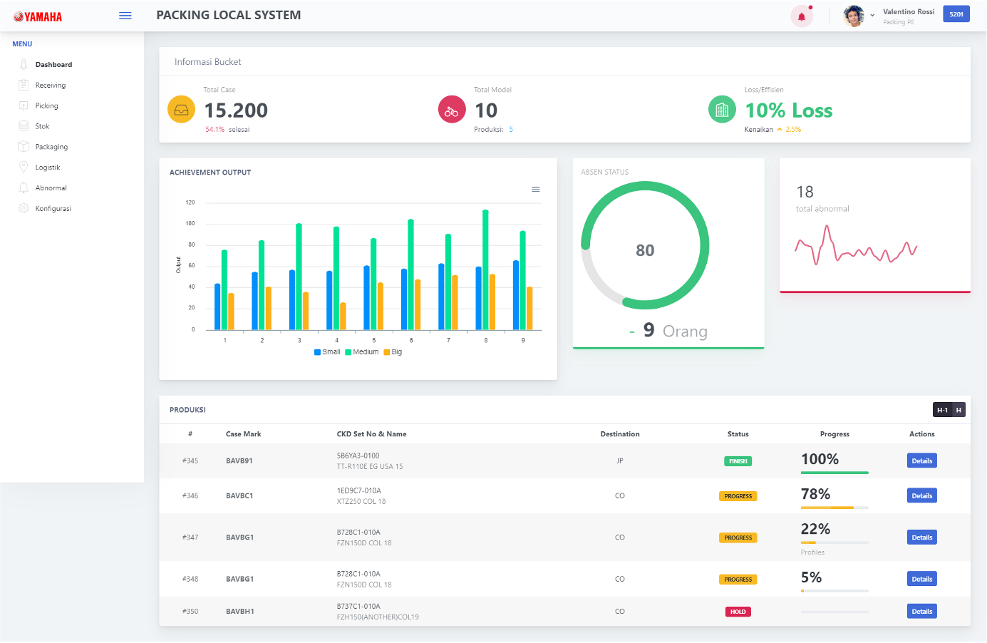
Task: Click the blue 5201 badge button
Action: 956,14
